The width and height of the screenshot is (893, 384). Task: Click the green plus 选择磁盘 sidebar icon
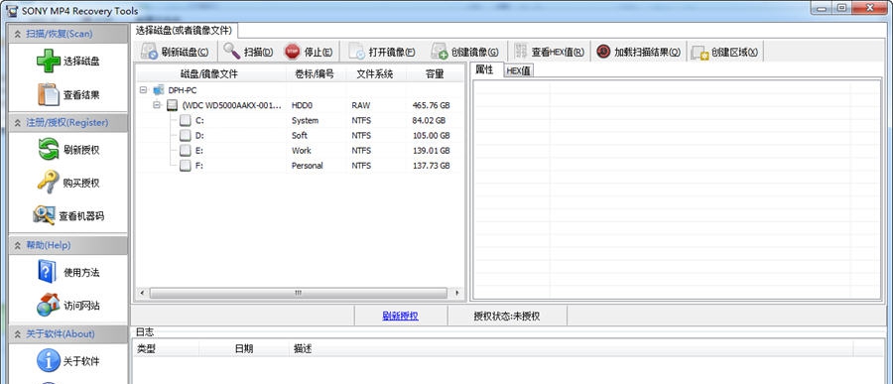[x=49, y=61]
